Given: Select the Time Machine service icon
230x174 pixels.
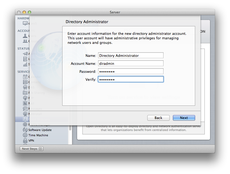Looking at the screenshot, I should pos(25,135).
